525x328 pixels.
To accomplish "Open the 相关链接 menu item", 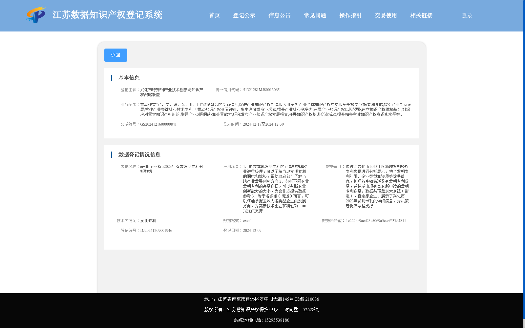I will click(x=421, y=15).
